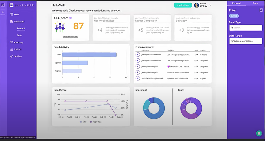Viewport: 265px width, 141px height.
Task: Open the Date Range picker
Action: click(245, 41)
